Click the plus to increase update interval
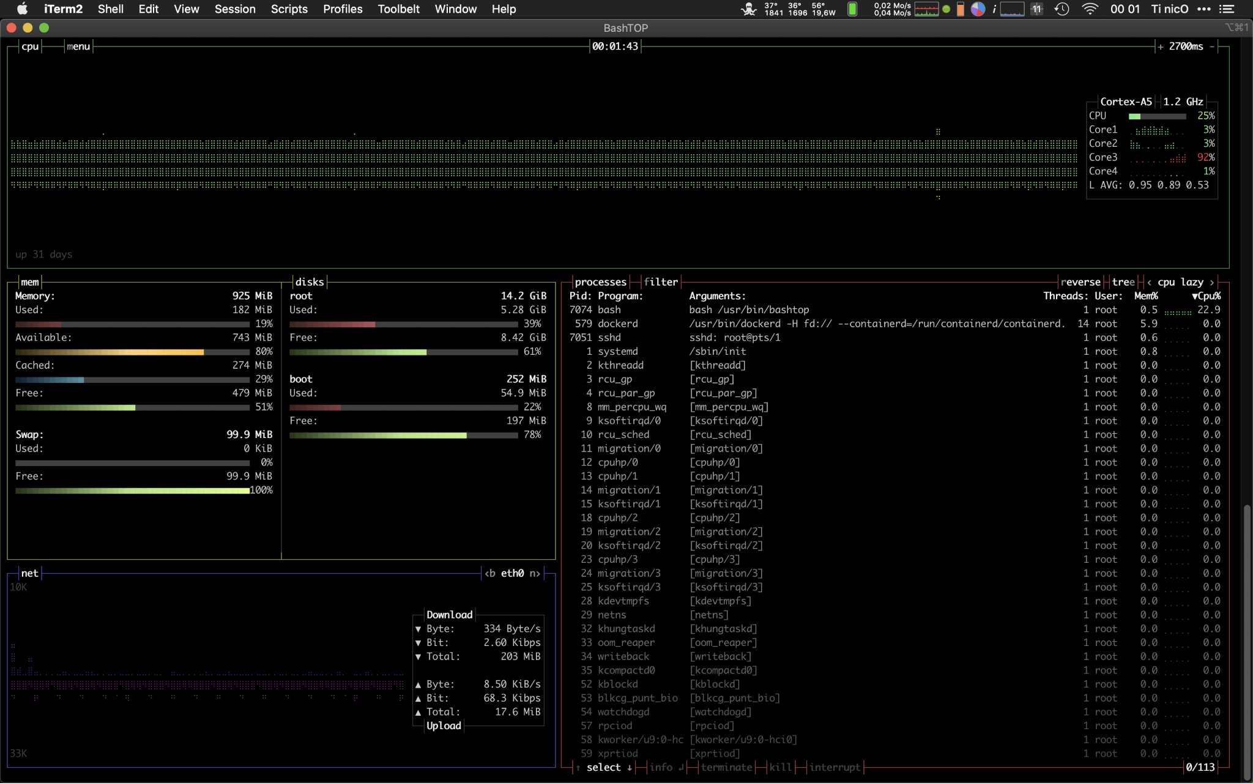 click(x=1160, y=46)
